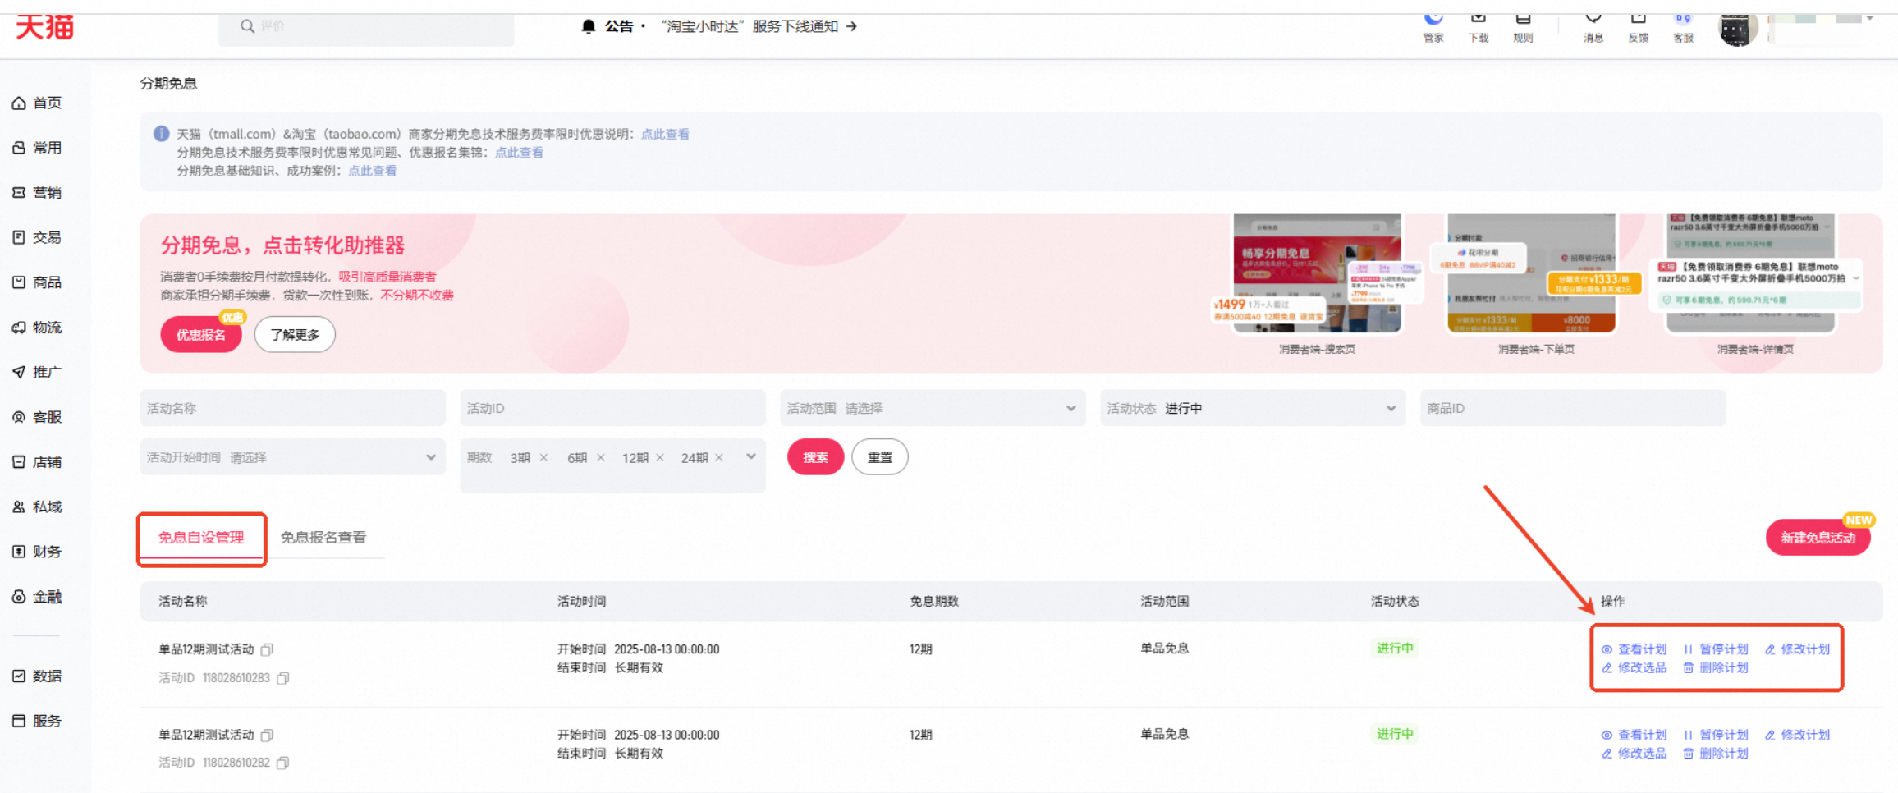This screenshot has height=793, width=1898.
Task: Click the Tmall 天猫 logo
Action: point(44,26)
